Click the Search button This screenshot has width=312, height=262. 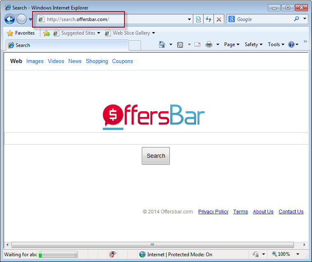pyautogui.click(x=156, y=156)
